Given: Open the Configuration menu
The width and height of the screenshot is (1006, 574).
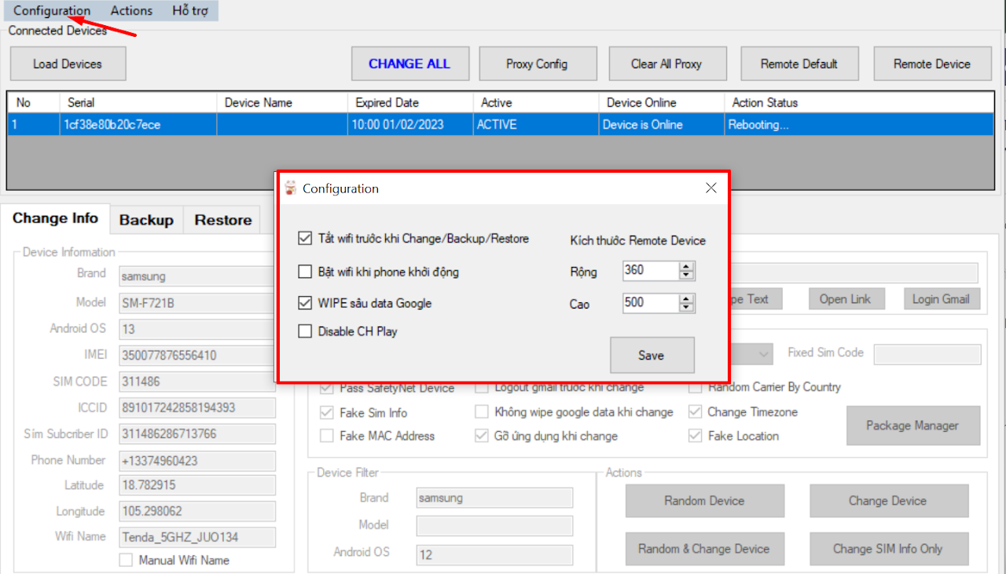Looking at the screenshot, I should tap(52, 11).
